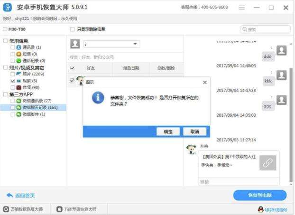Screen dimensions: 295x215
Task: Click the ggg chat bubble
Action: tap(267, 106)
